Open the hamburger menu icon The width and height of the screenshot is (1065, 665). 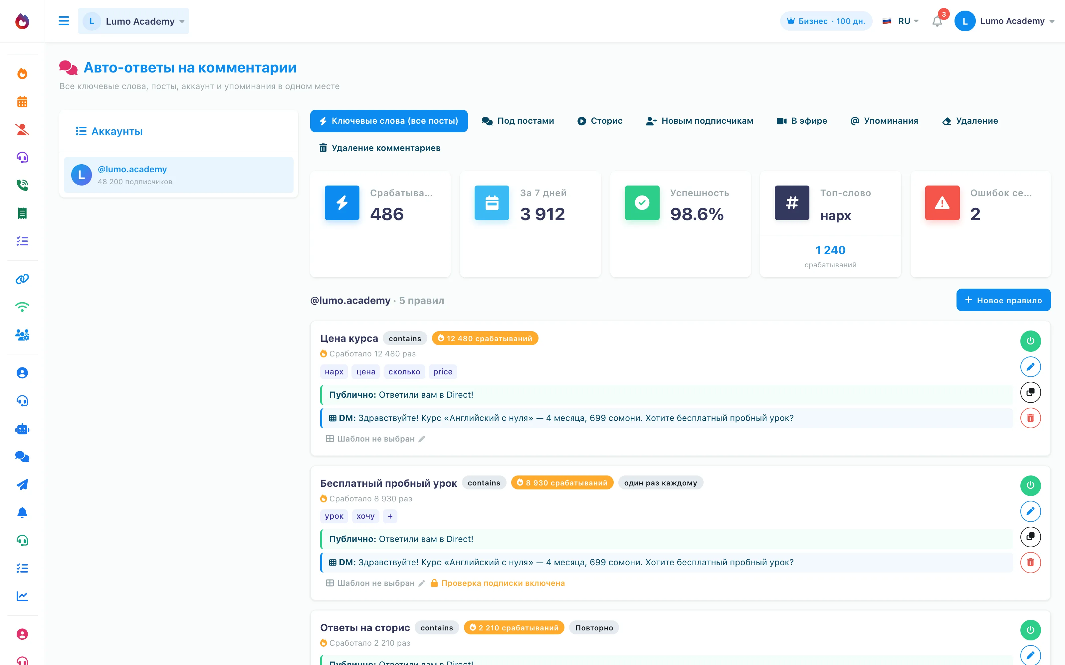64,21
